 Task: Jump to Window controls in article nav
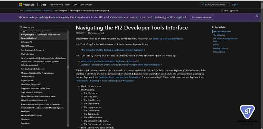(220, 48)
